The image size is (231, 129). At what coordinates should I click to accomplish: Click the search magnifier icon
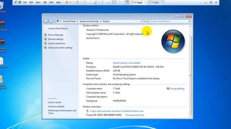[x=189, y=21]
